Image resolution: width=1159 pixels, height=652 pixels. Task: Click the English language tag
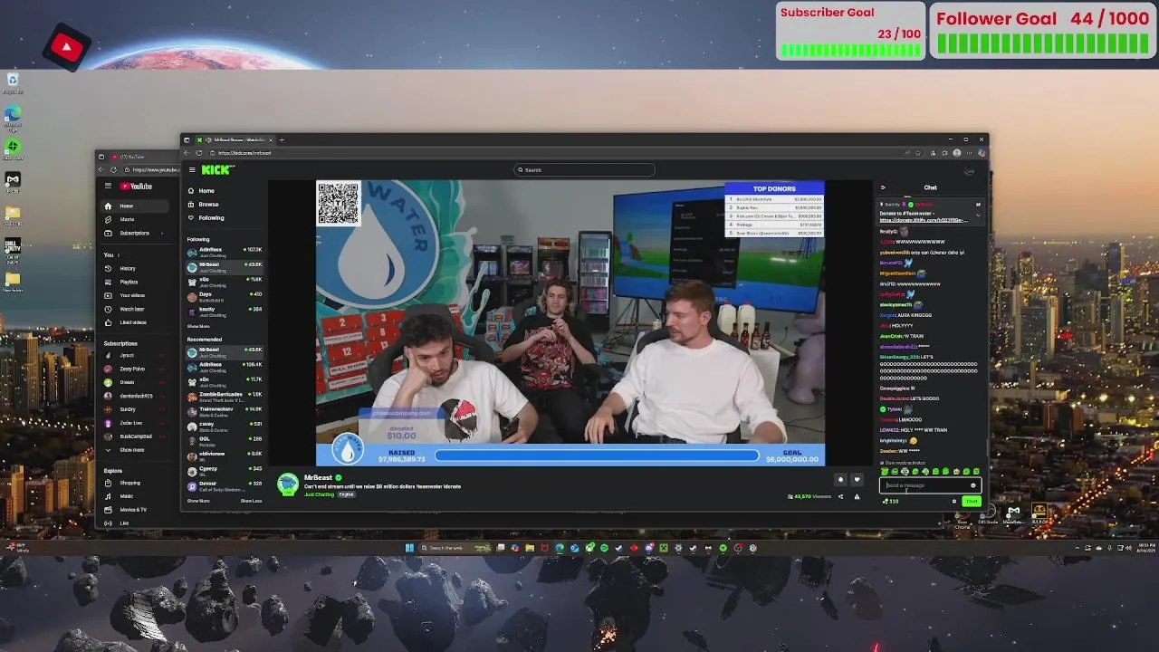coord(347,494)
